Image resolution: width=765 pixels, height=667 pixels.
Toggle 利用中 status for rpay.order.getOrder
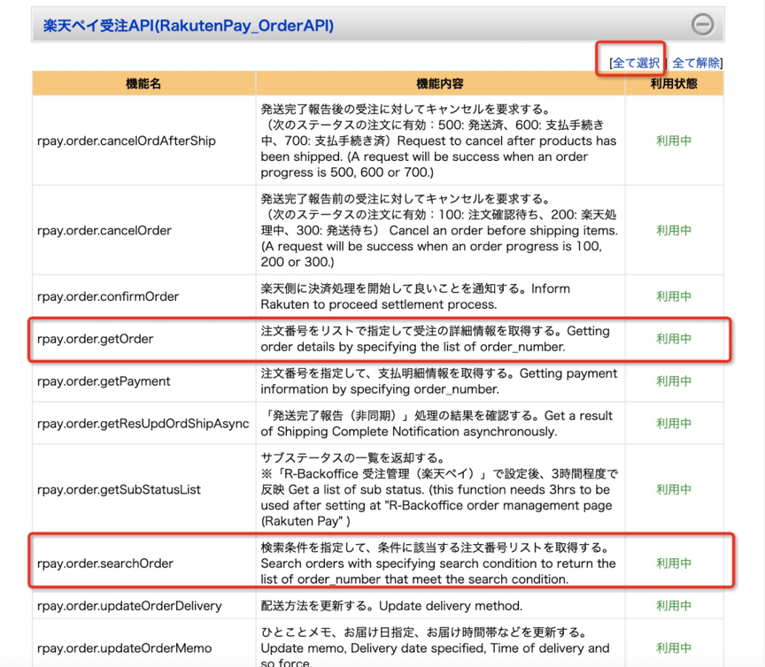click(674, 339)
